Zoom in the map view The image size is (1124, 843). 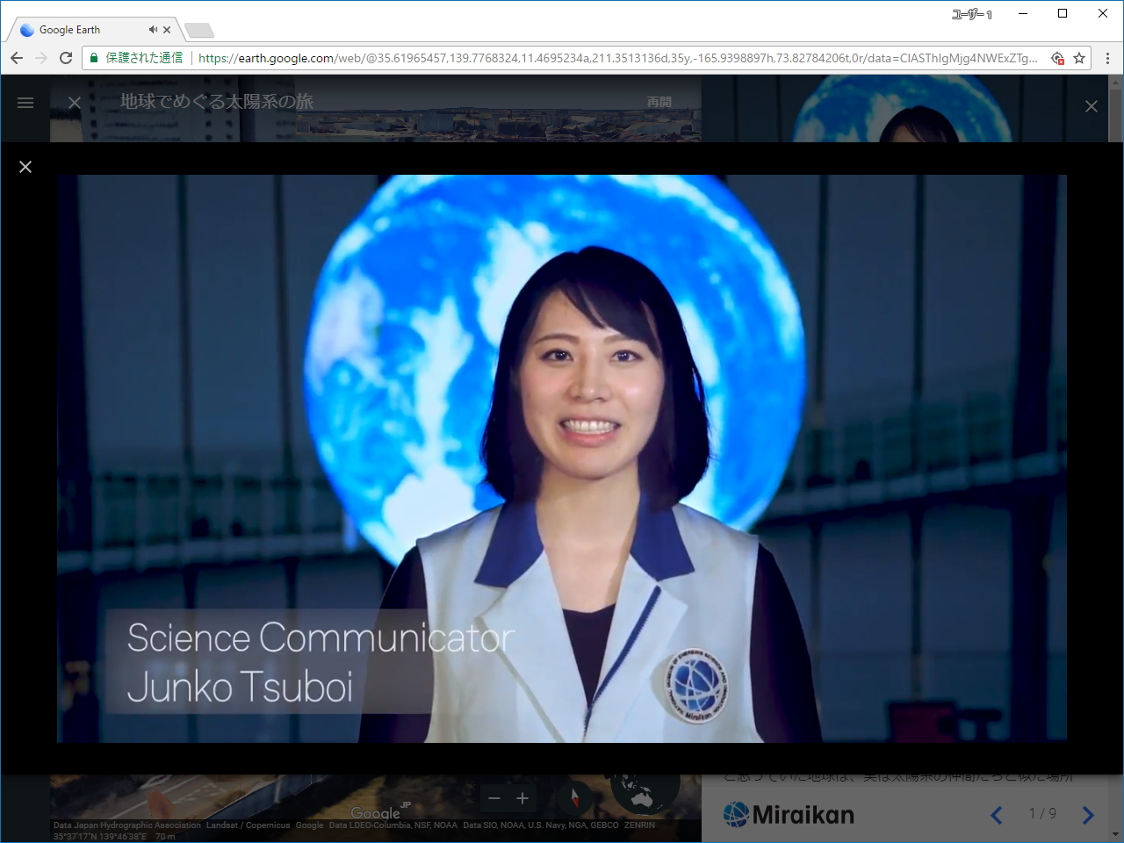coord(522,798)
